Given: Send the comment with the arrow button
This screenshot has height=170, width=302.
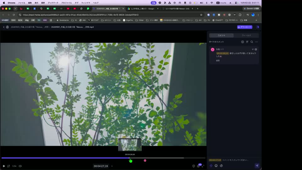Looking at the screenshot, I should (x=257, y=166).
